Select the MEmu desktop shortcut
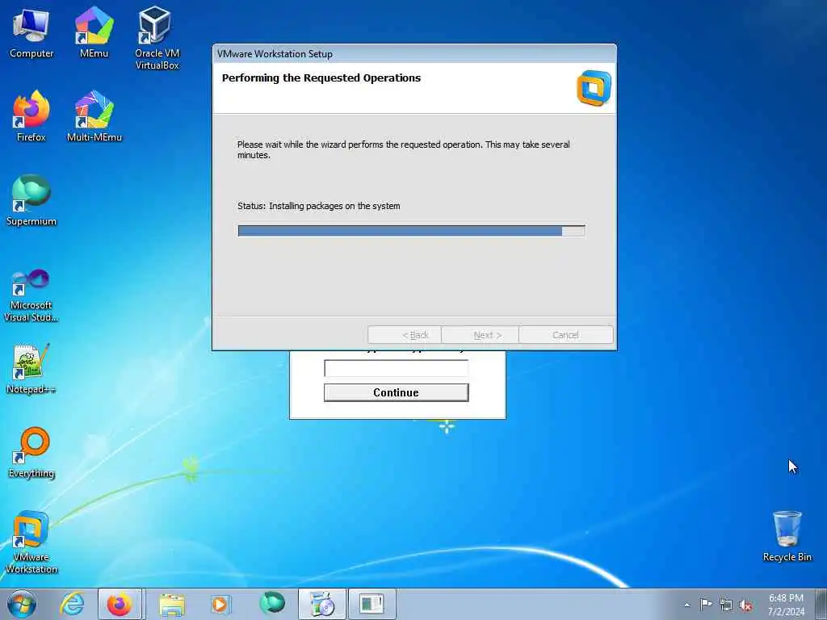Image resolution: width=827 pixels, height=620 pixels. coord(94,32)
